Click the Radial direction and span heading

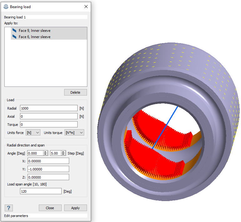(26, 145)
